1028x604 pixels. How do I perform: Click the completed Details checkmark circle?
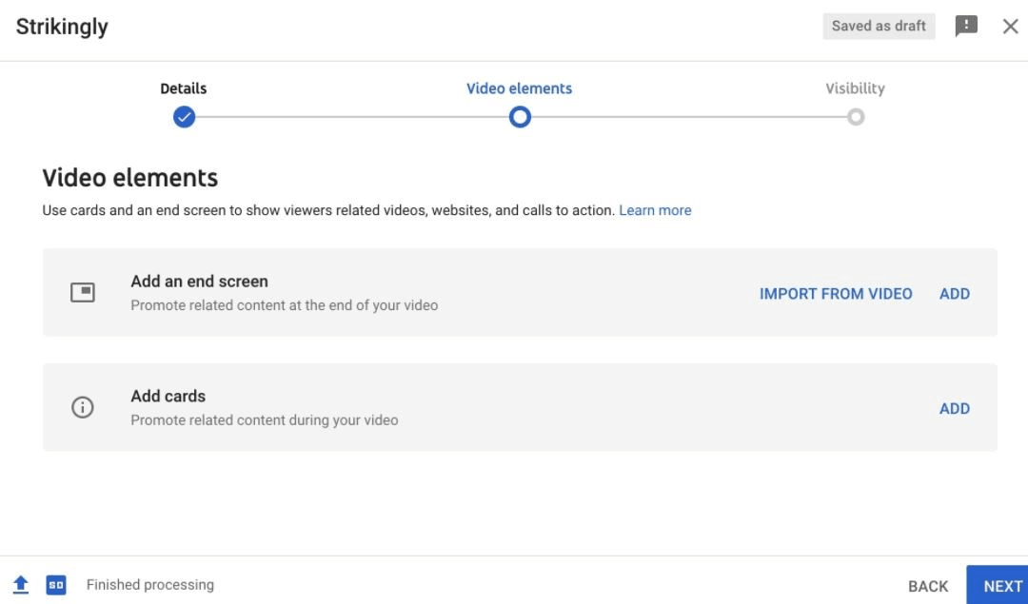(x=183, y=116)
